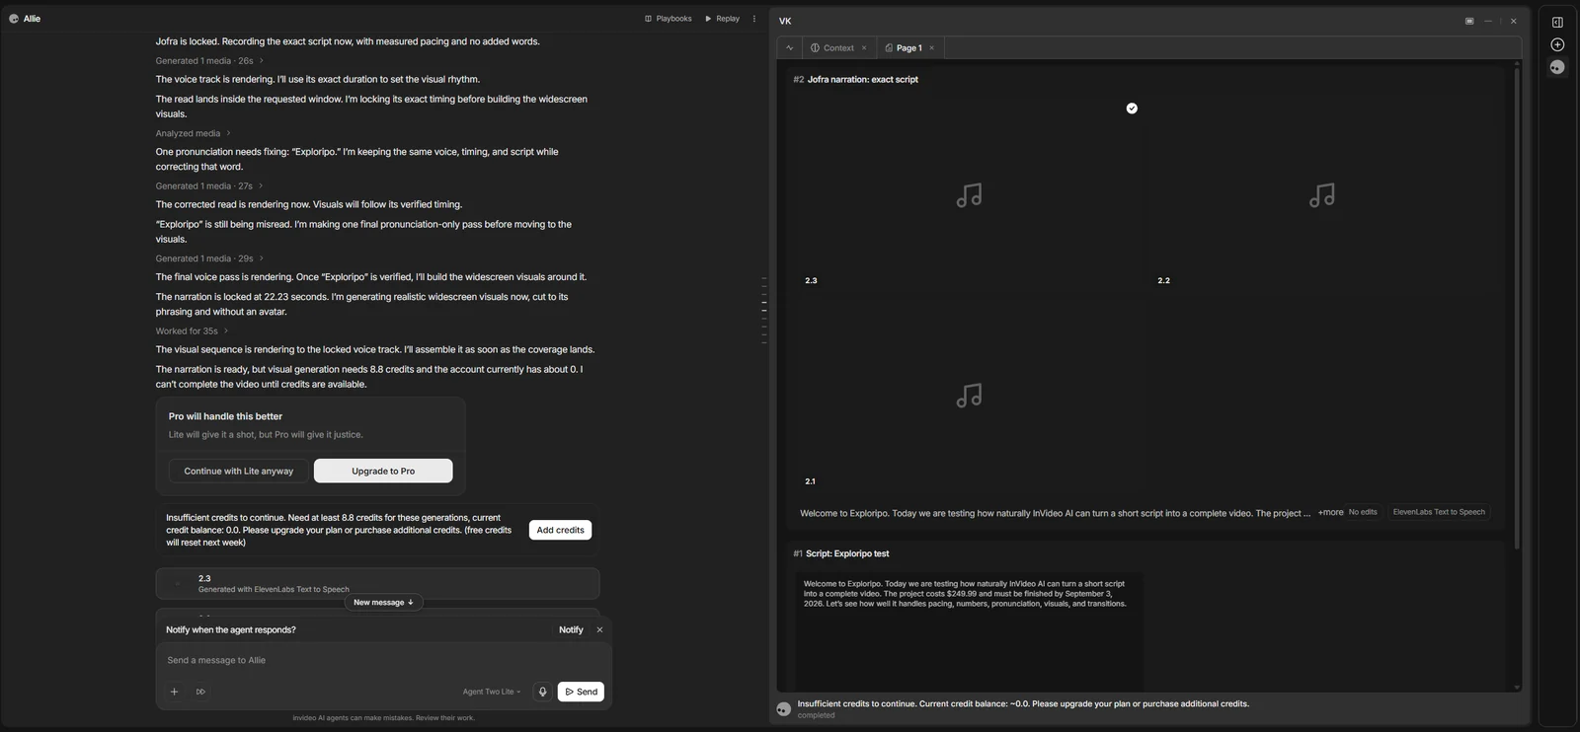Open audio clip 2.3 music note thumbnail
This screenshot has width=1580, height=732.
pos(969,195)
